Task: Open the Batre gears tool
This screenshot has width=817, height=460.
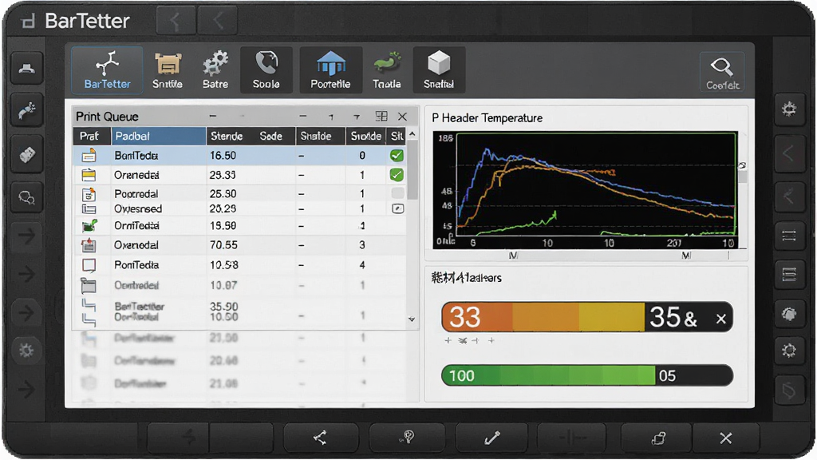Action: click(215, 70)
